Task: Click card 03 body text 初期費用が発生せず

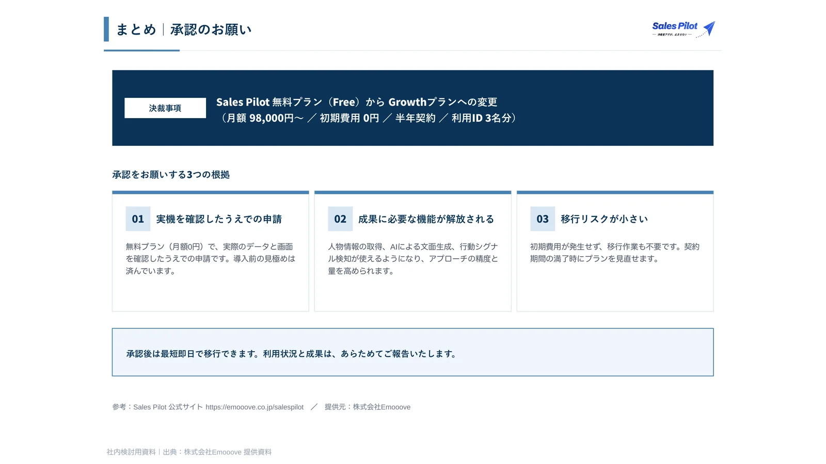Action: pyautogui.click(x=615, y=253)
